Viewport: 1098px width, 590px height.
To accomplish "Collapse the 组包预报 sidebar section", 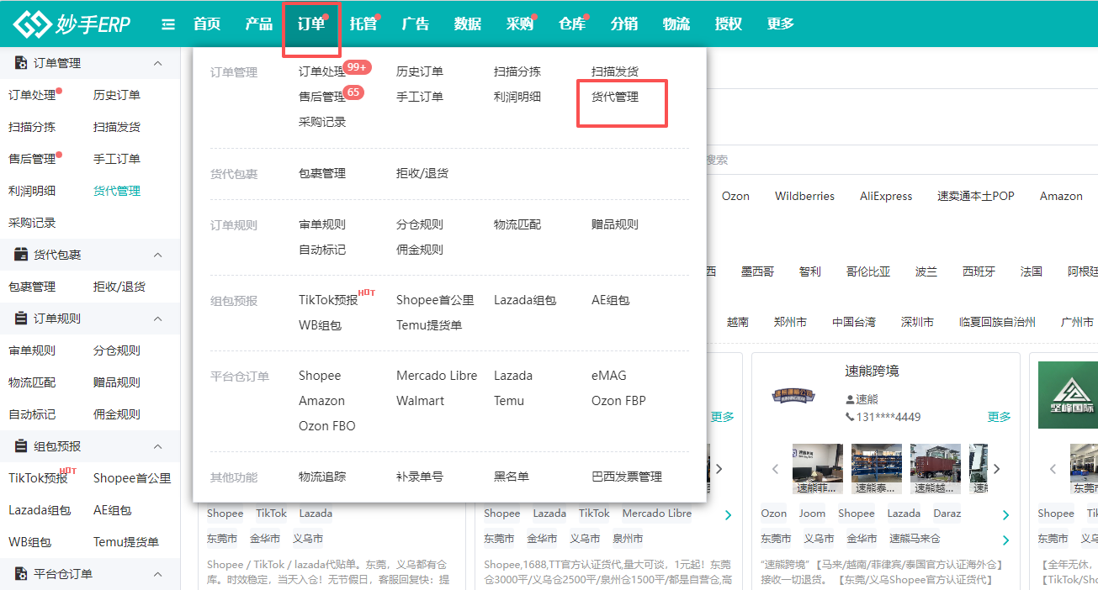I will click(157, 446).
